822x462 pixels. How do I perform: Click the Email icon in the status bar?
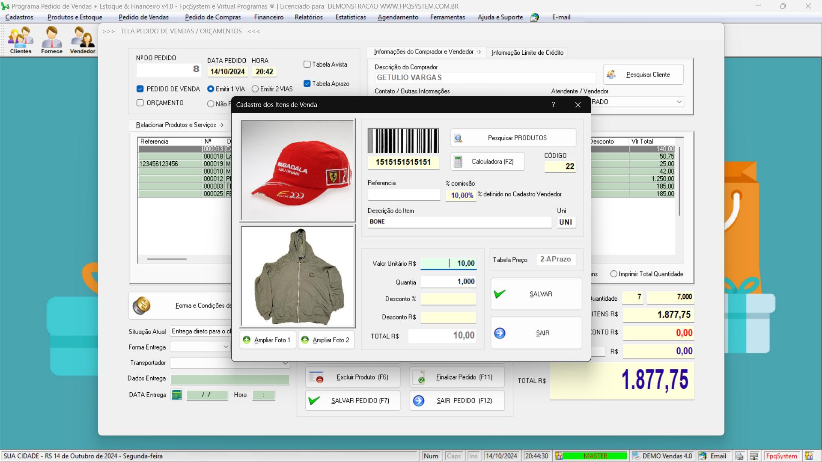[x=703, y=456]
